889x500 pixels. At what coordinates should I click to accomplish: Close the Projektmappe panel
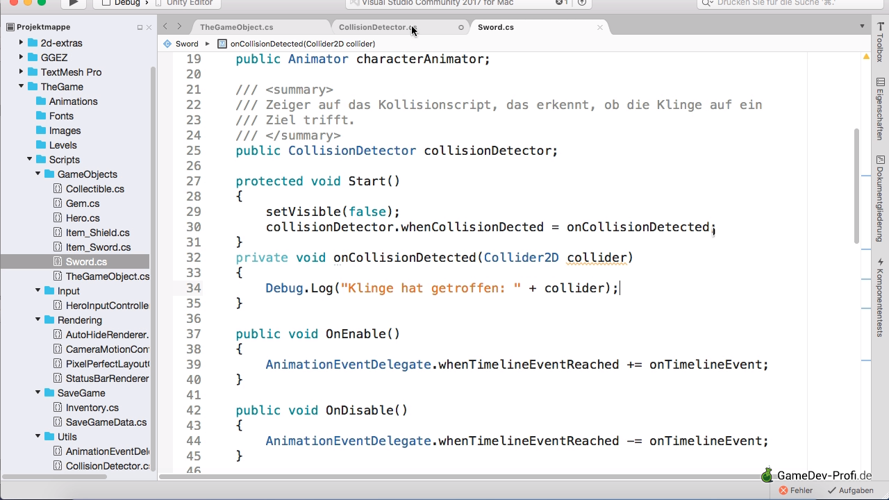(149, 27)
